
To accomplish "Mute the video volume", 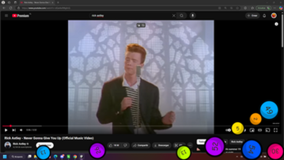I will 21,130.
